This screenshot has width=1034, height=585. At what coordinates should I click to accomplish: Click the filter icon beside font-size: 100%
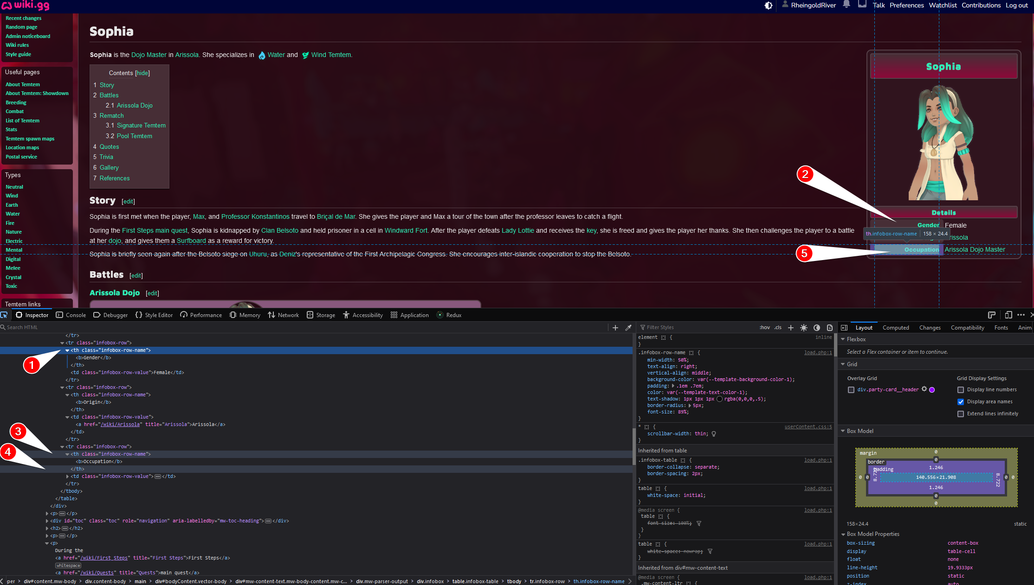(699, 523)
